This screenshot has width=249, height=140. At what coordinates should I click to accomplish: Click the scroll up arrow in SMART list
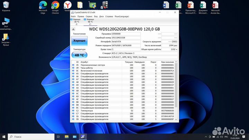pyautogui.click(x=176, y=62)
